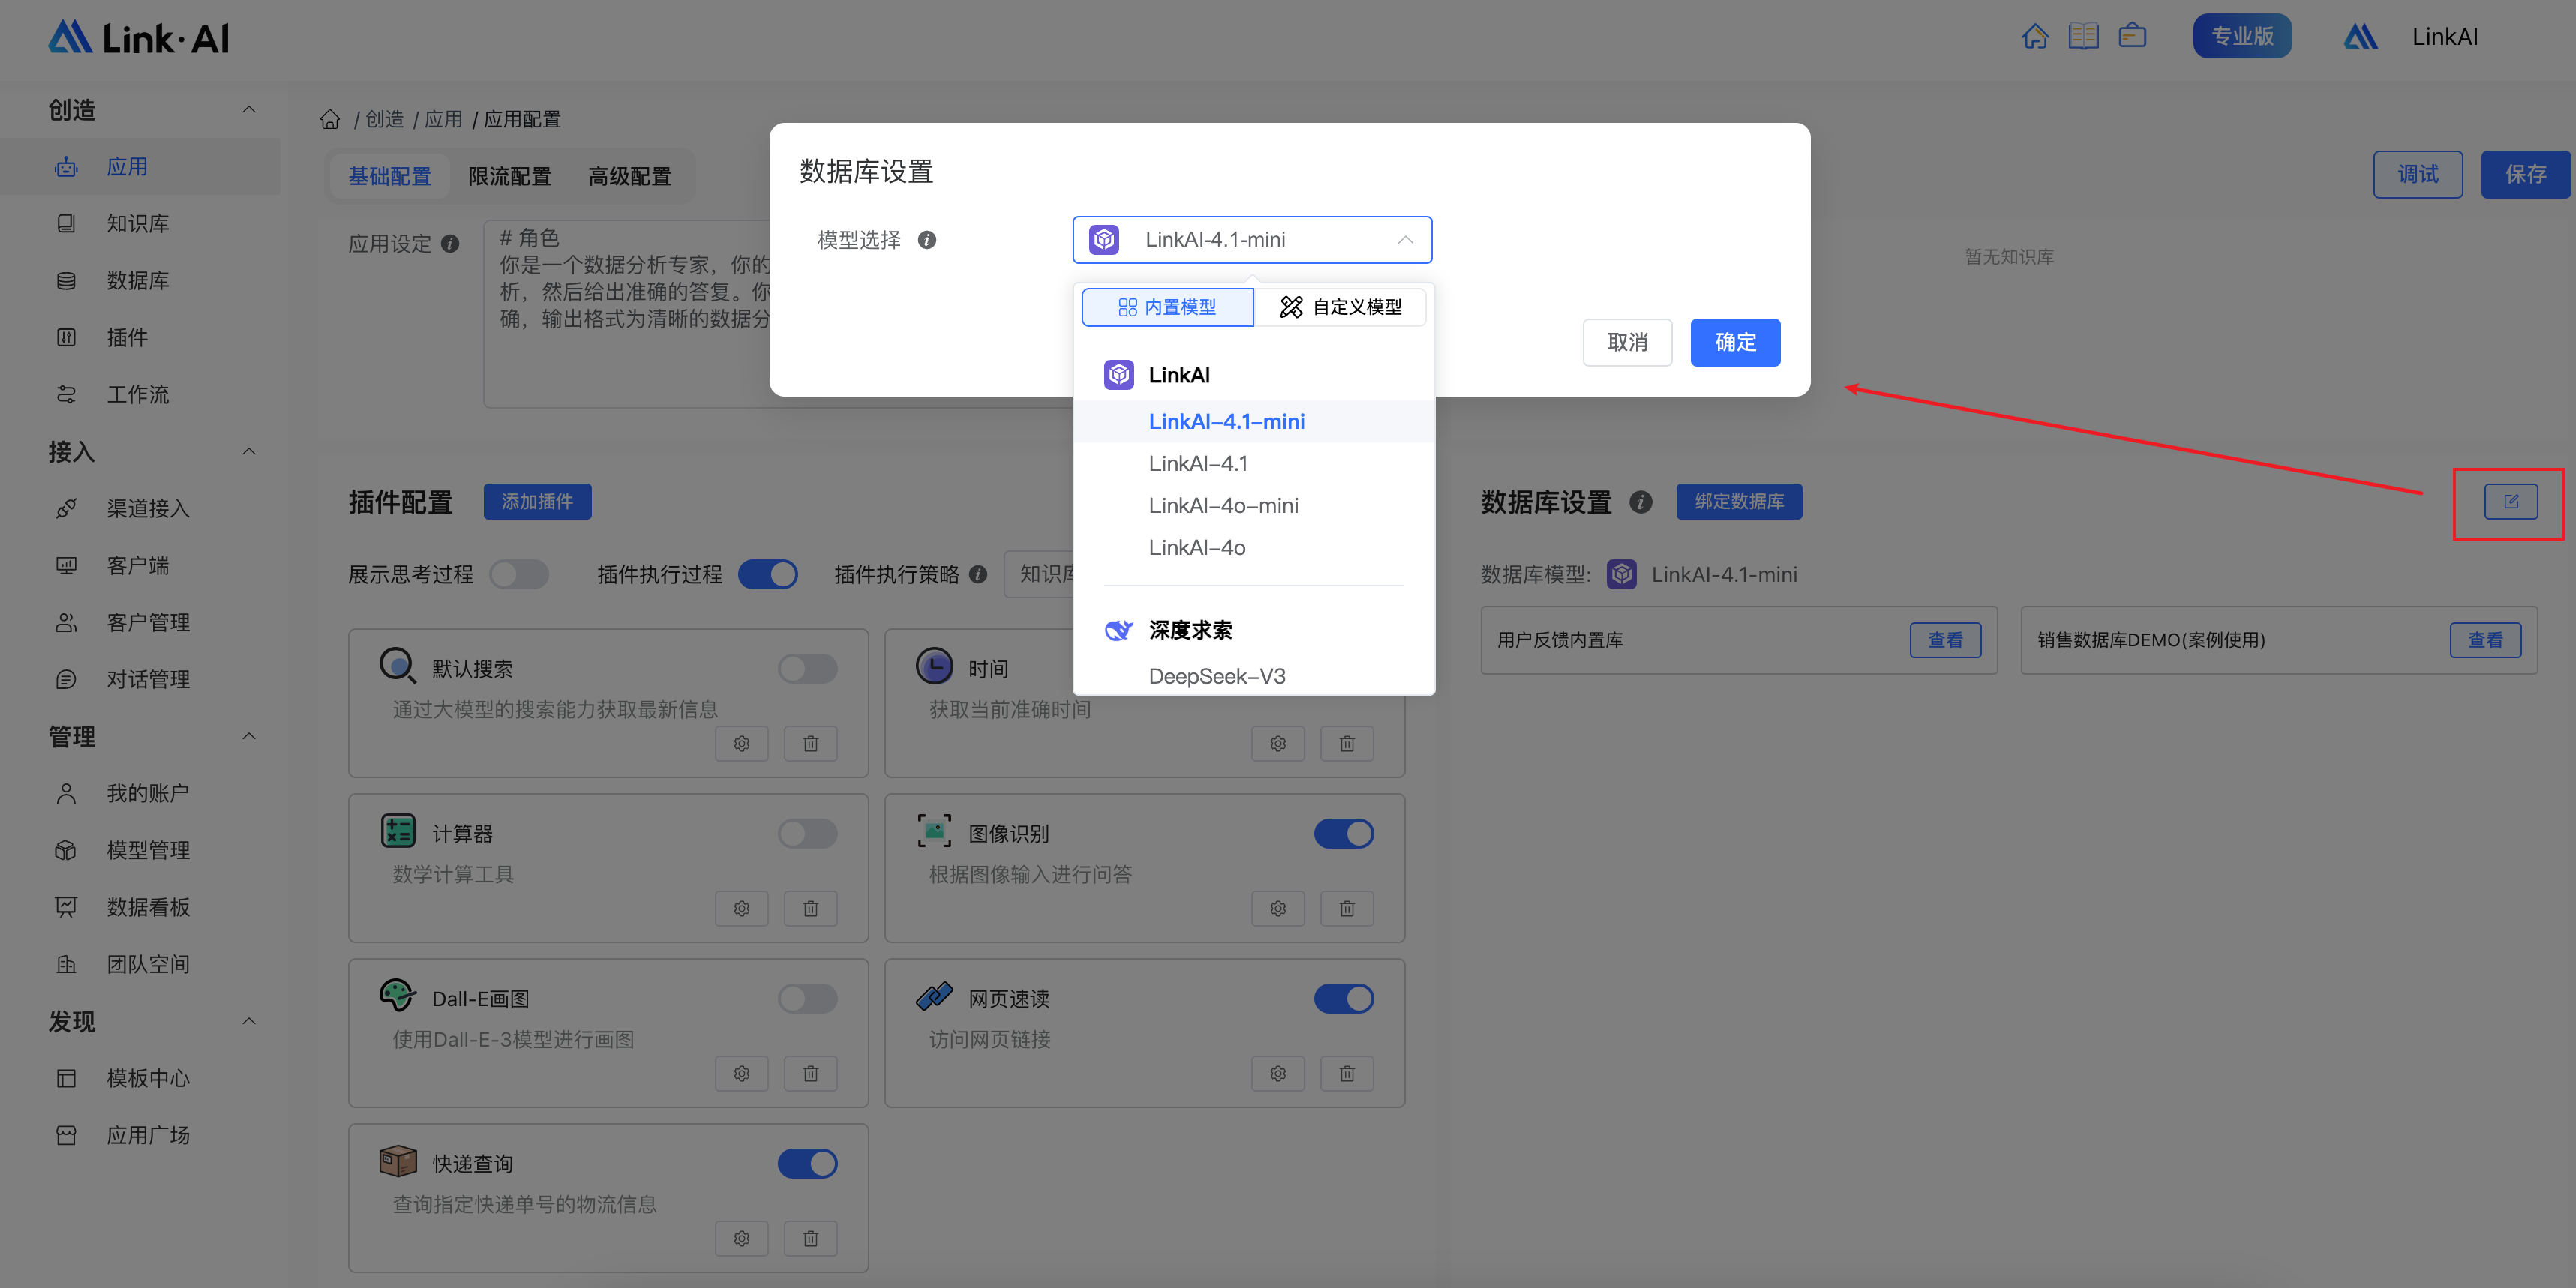Click the 绑定数据库 button
Viewport: 2576px width, 1288px height.
[x=1739, y=502]
